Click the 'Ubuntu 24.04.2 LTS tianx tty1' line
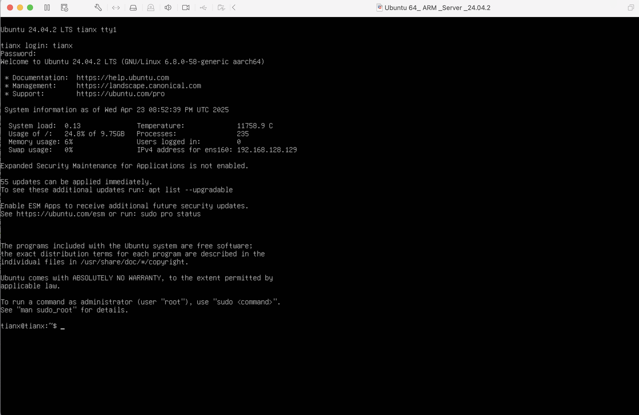 pyautogui.click(x=59, y=30)
